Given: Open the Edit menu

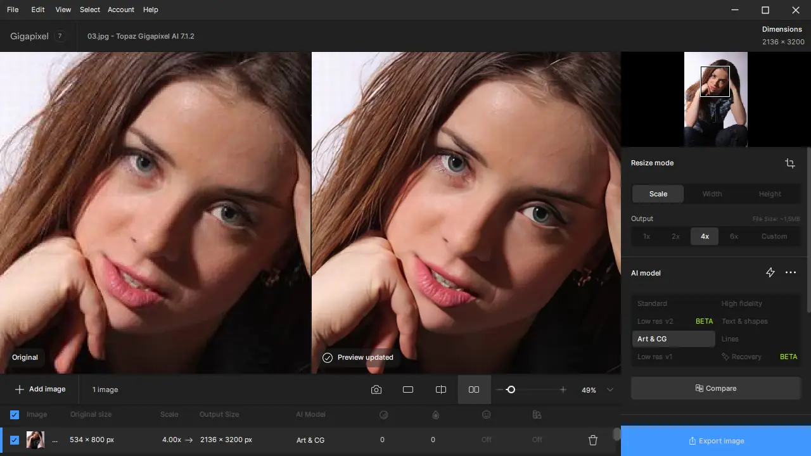Looking at the screenshot, I should tap(38, 9).
